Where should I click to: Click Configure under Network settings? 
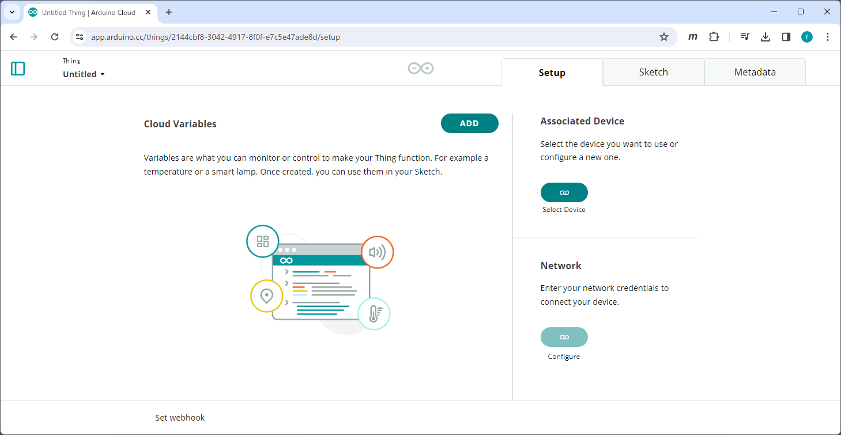pyautogui.click(x=564, y=337)
